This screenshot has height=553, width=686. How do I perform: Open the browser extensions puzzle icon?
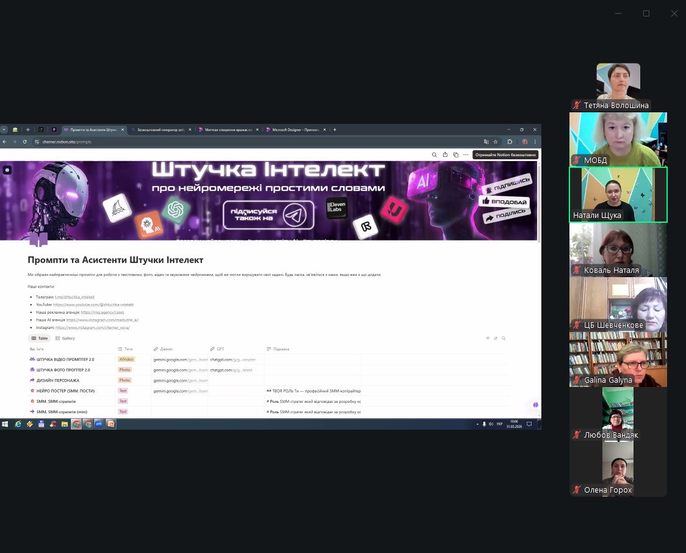click(510, 142)
